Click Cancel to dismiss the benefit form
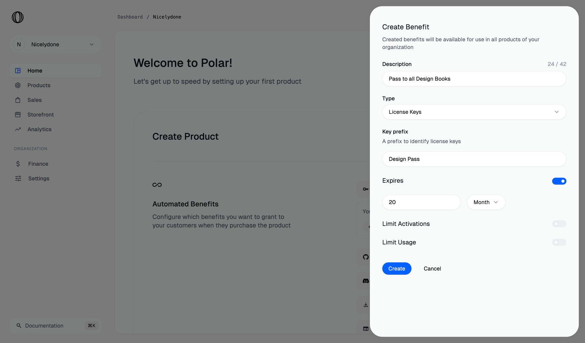 432,269
